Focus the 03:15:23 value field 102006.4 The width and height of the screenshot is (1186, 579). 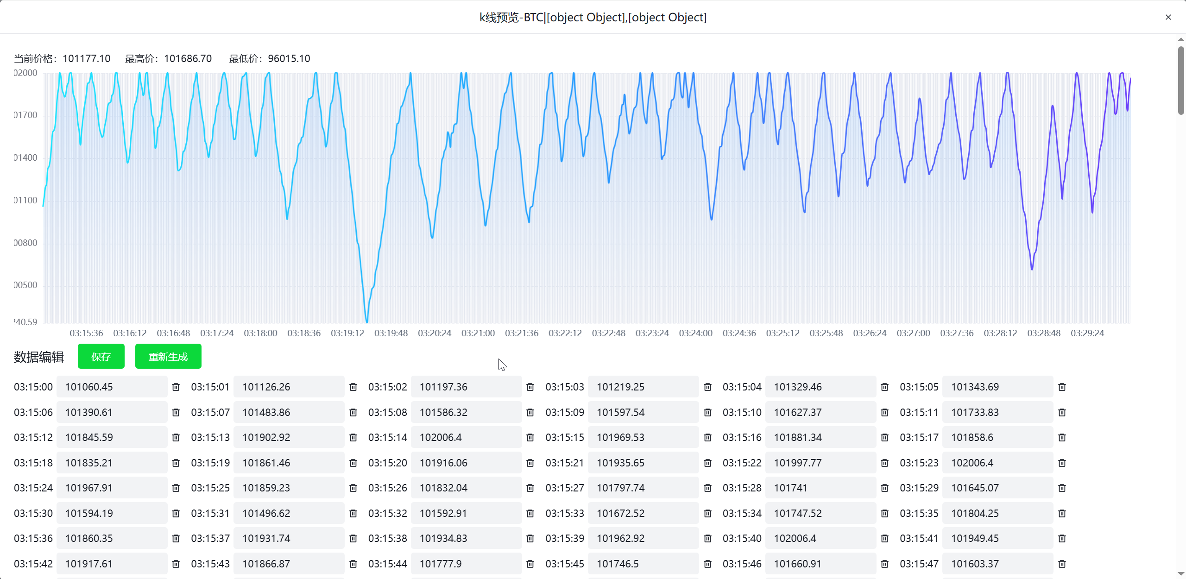pos(997,463)
